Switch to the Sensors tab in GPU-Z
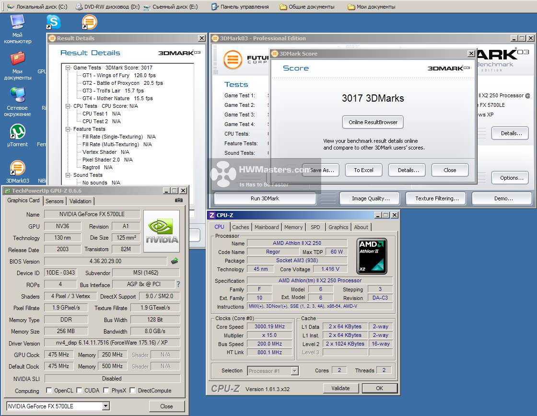 [x=55, y=201]
